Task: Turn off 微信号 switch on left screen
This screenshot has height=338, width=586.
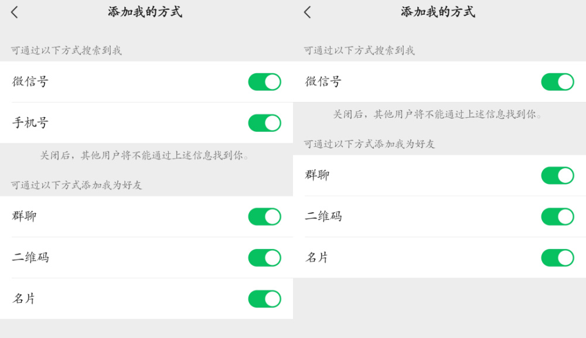Action: pos(264,82)
